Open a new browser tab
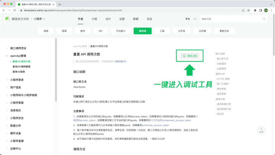The width and height of the screenshot is (275, 155). pyautogui.click(x=60, y=4)
